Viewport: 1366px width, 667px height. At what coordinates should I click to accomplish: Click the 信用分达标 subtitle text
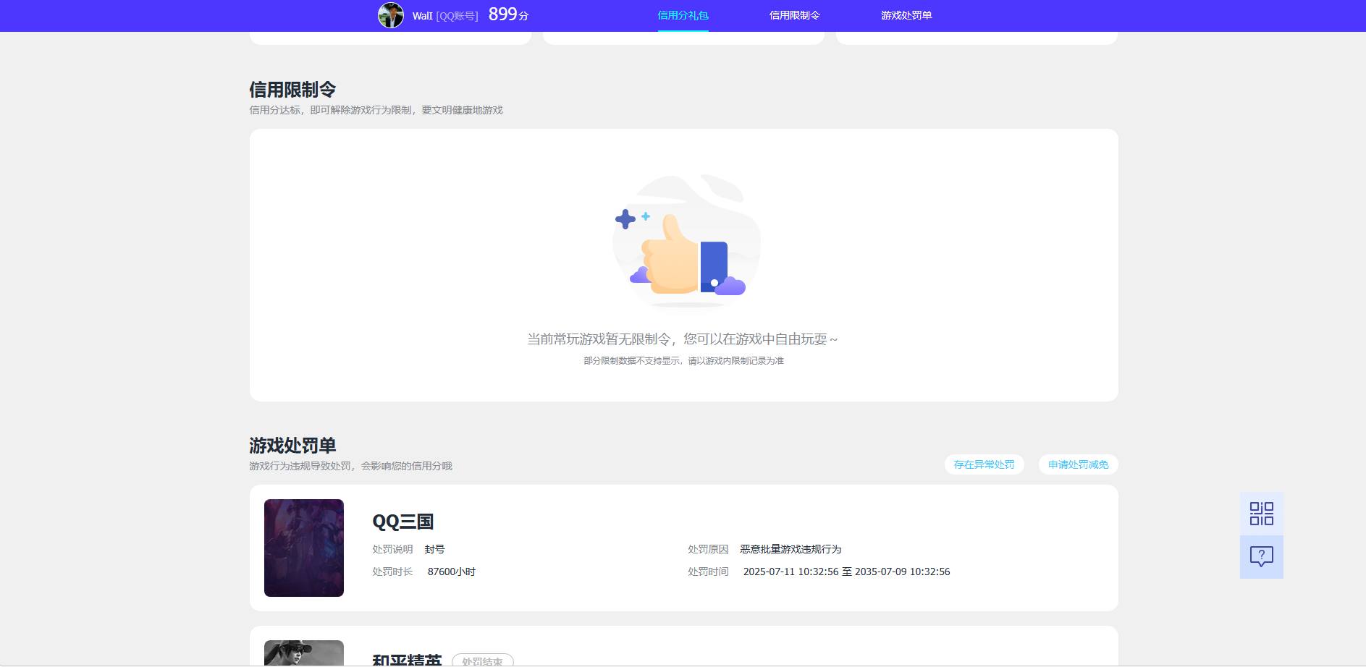point(376,110)
